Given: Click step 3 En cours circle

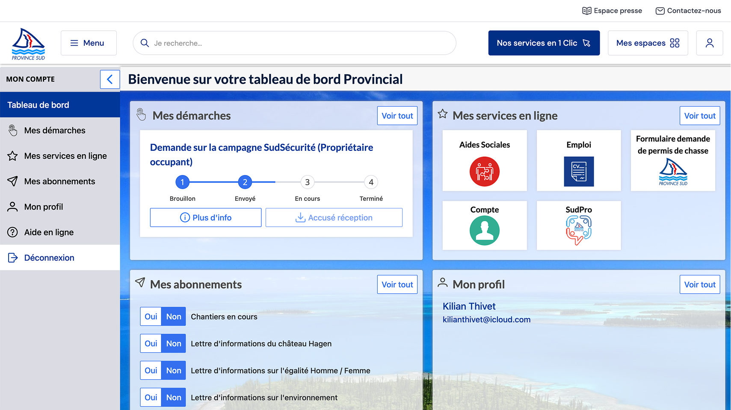Looking at the screenshot, I should pos(308,182).
